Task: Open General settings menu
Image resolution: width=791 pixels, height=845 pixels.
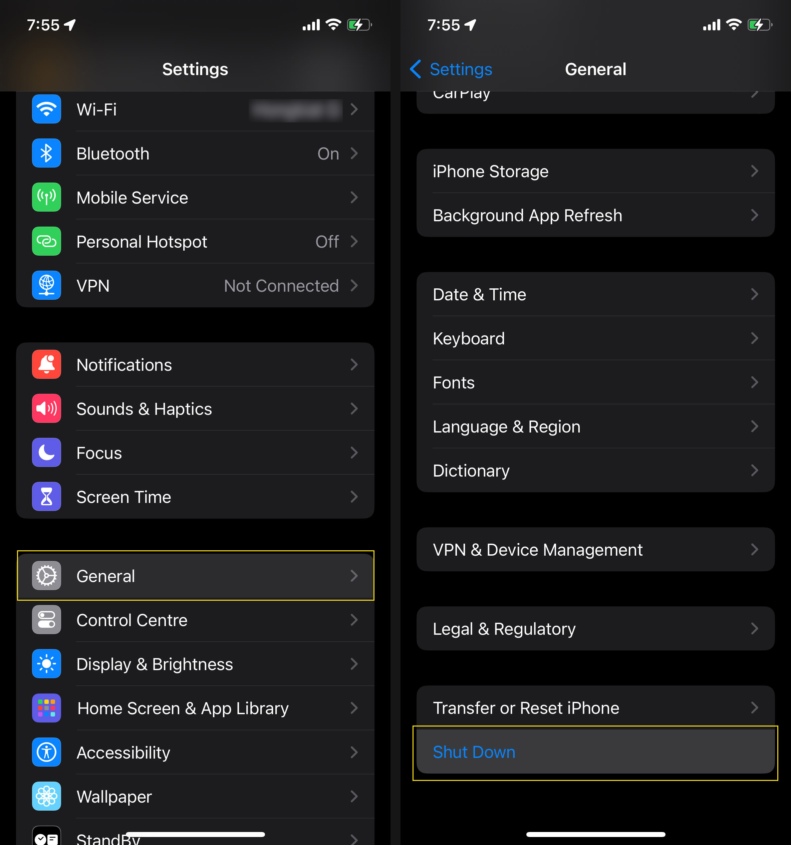Action: 196,575
